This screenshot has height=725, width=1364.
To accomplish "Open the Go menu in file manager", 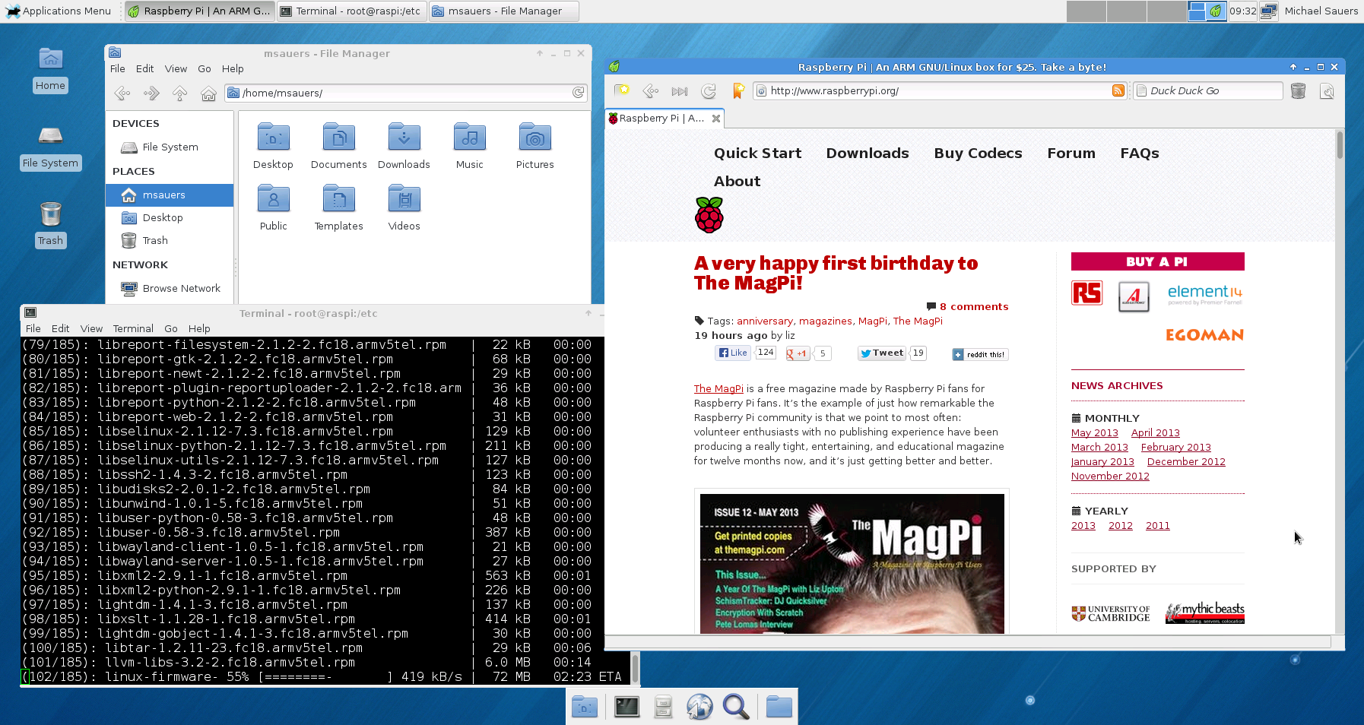I will point(204,68).
